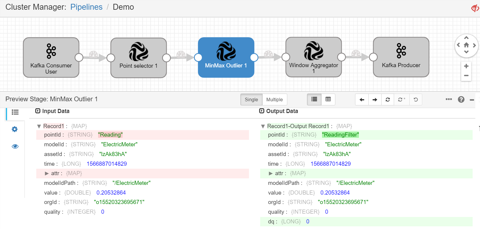Refresh the preview data
The image size is (480, 229).
388,100
